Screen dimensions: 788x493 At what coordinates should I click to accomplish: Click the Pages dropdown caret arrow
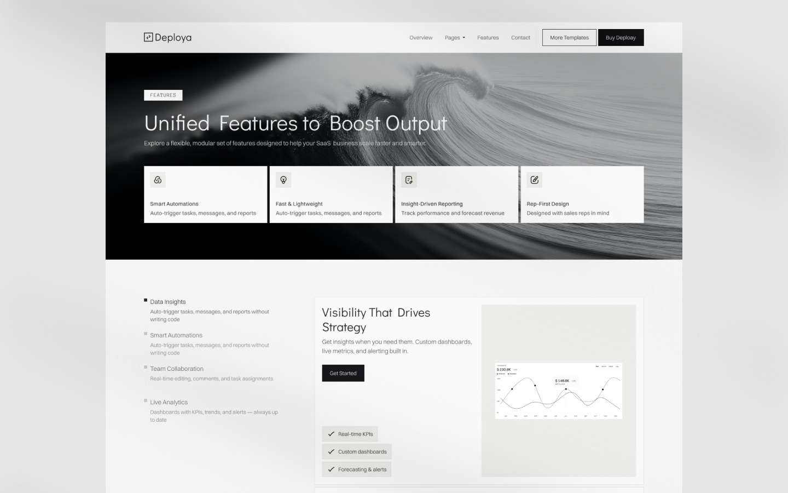(x=463, y=38)
